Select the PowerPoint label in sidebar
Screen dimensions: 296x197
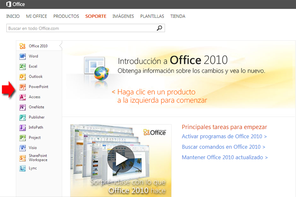[x=38, y=87]
